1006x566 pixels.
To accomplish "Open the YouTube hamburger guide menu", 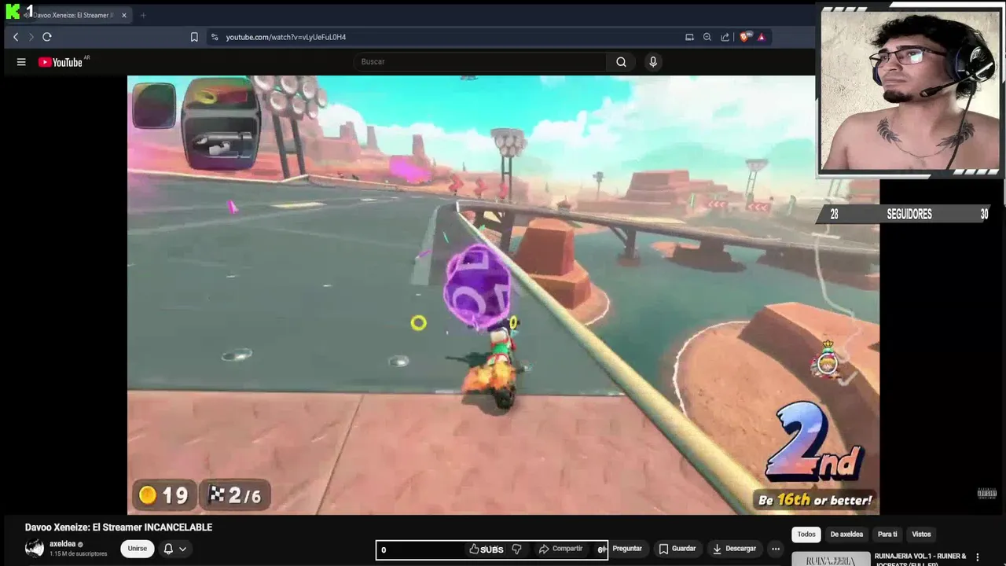I will pos(21,62).
